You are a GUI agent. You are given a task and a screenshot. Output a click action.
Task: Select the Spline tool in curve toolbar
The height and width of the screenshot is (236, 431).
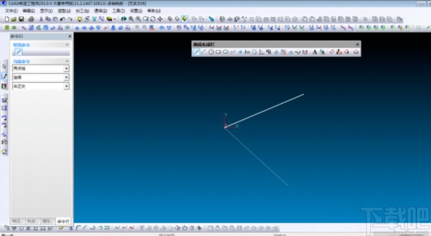233,52
